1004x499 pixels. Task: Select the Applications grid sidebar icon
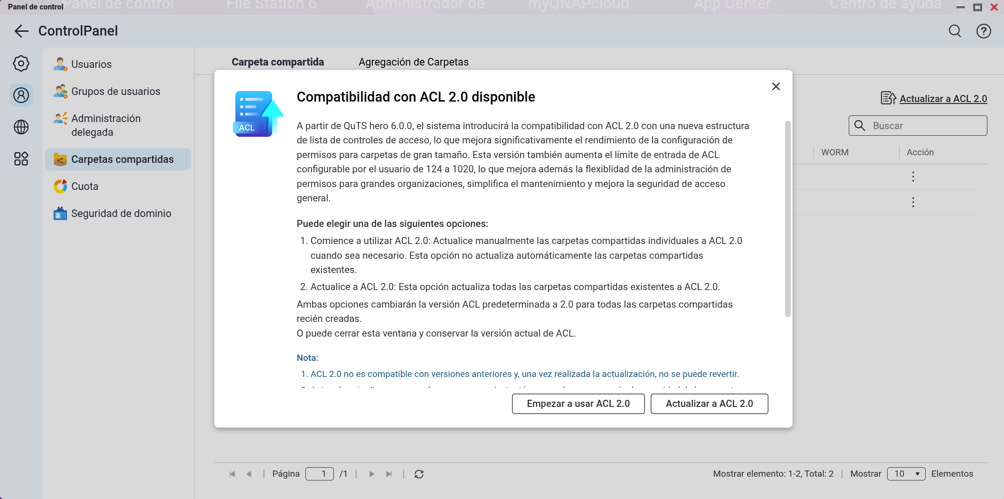click(x=21, y=159)
